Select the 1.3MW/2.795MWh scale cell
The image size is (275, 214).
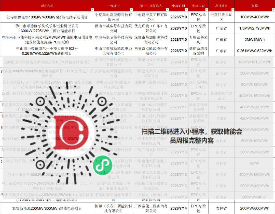click(255, 28)
